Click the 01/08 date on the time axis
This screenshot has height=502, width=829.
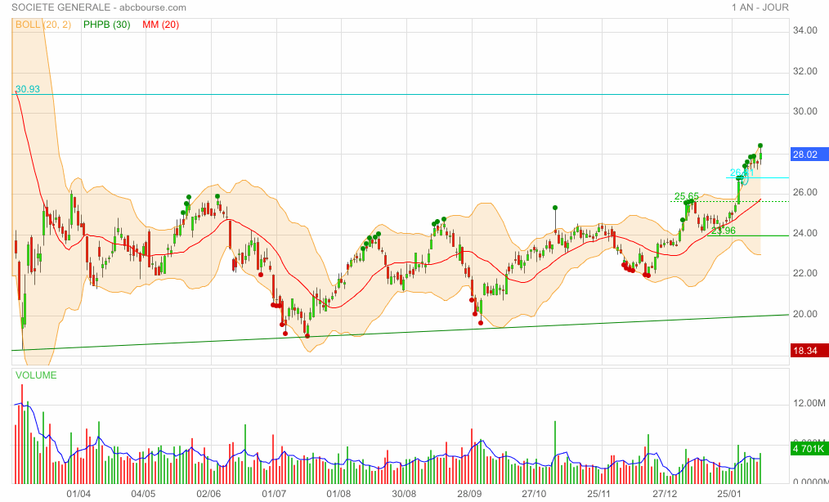[x=338, y=494]
